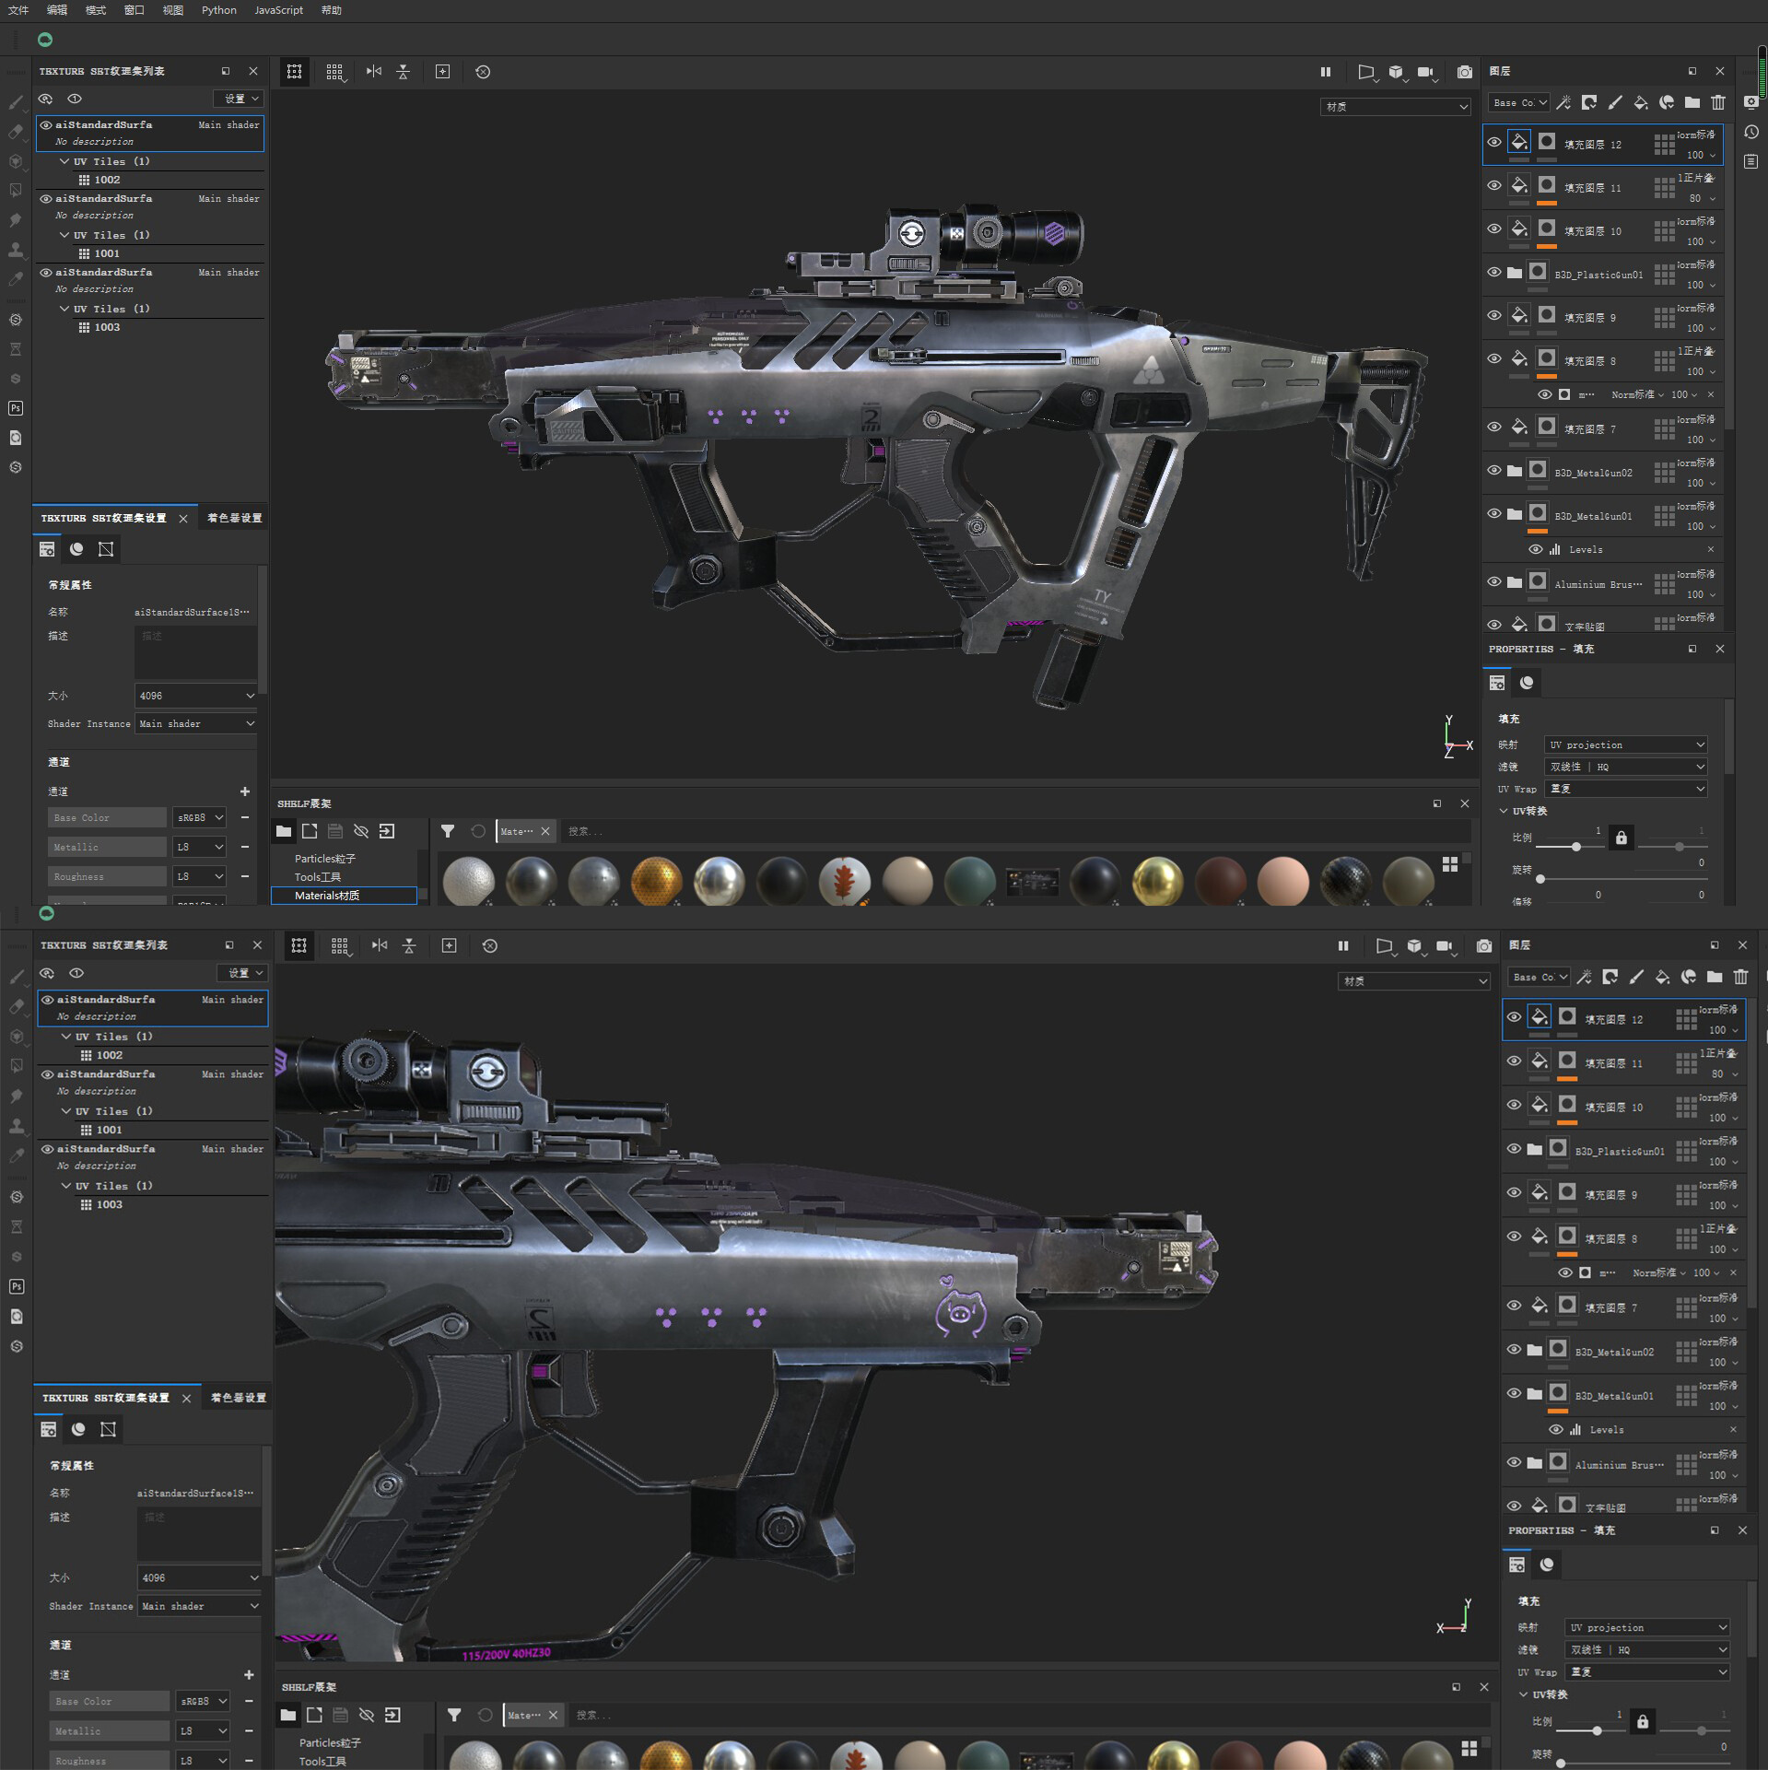Hide 填充图层 12 in upper layers panel
Viewport: 1768px width, 1770px height.
1493,142
